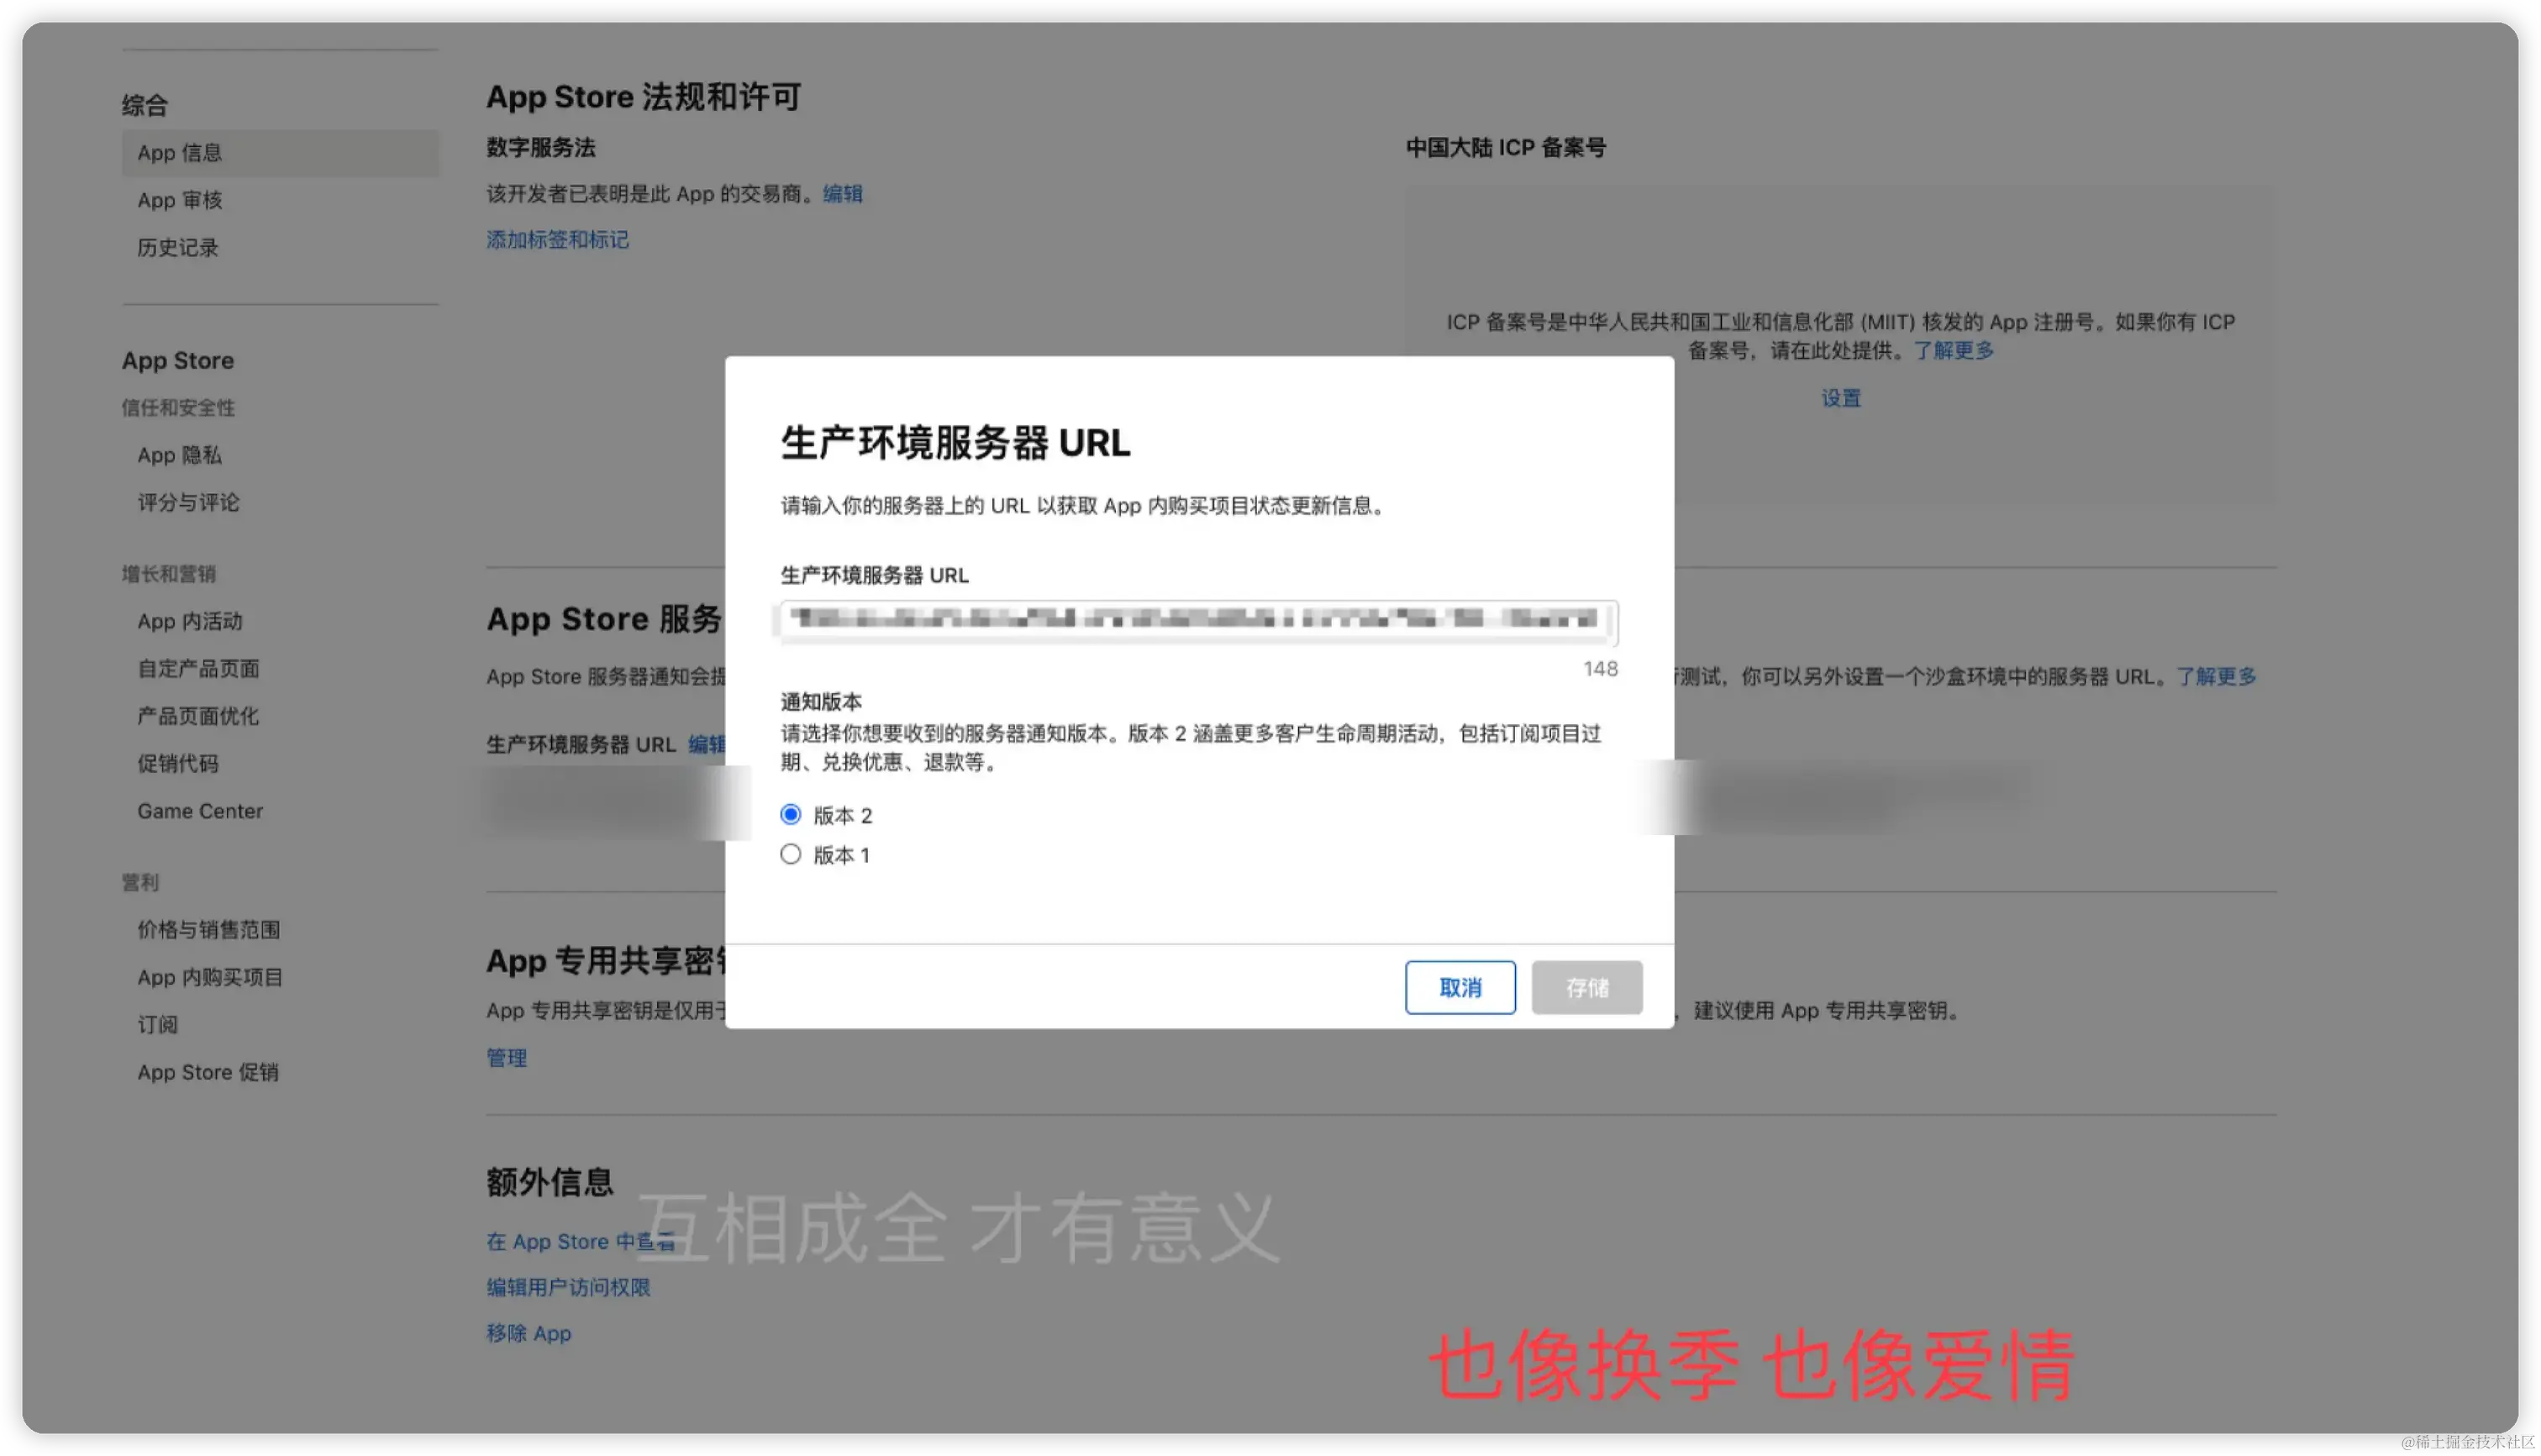The width and height of the screenshot is (2541, 1456).
Task: Open App 审核 in the sidebar
Action: pos(180,200)
